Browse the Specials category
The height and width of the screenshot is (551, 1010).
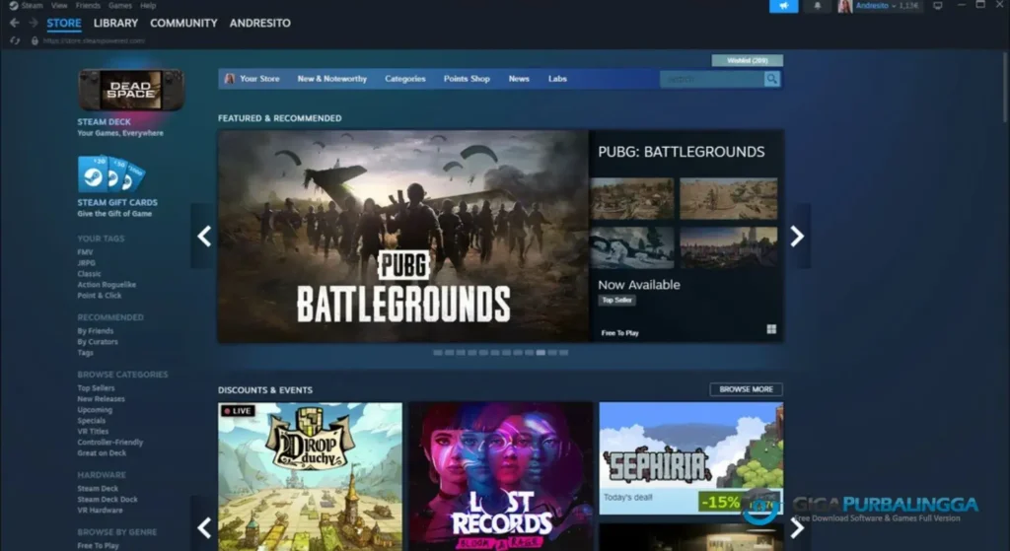pos(92,420)
